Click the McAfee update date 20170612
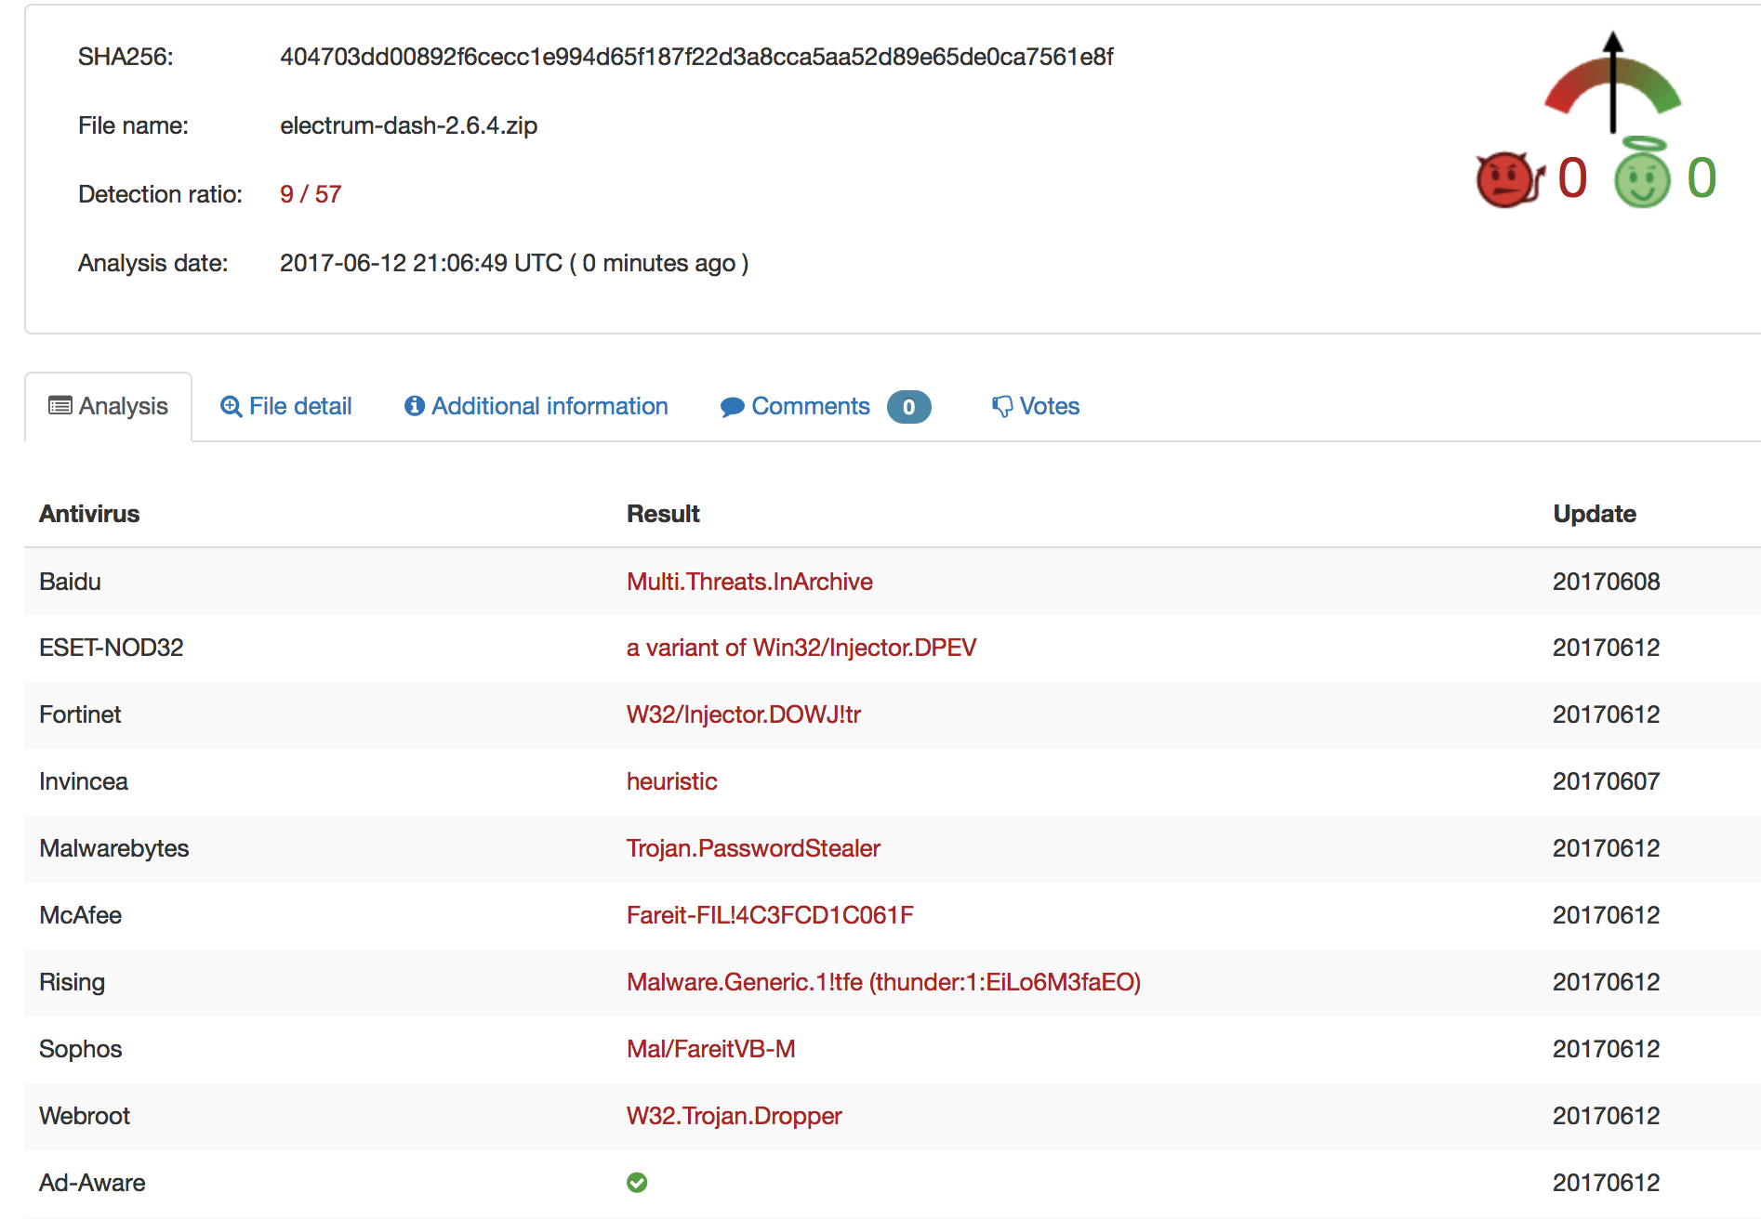 pyautogui.click(x=1606, y=915)
